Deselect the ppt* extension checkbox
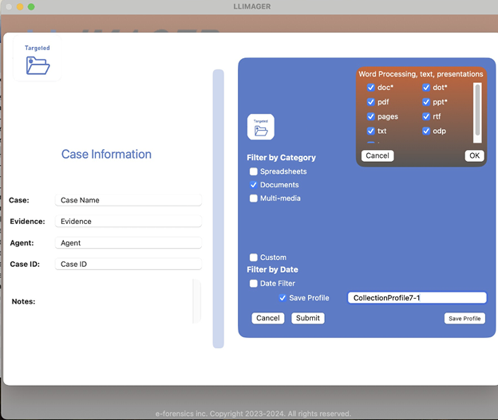The image size is (498, 420). tap(426, 102)
